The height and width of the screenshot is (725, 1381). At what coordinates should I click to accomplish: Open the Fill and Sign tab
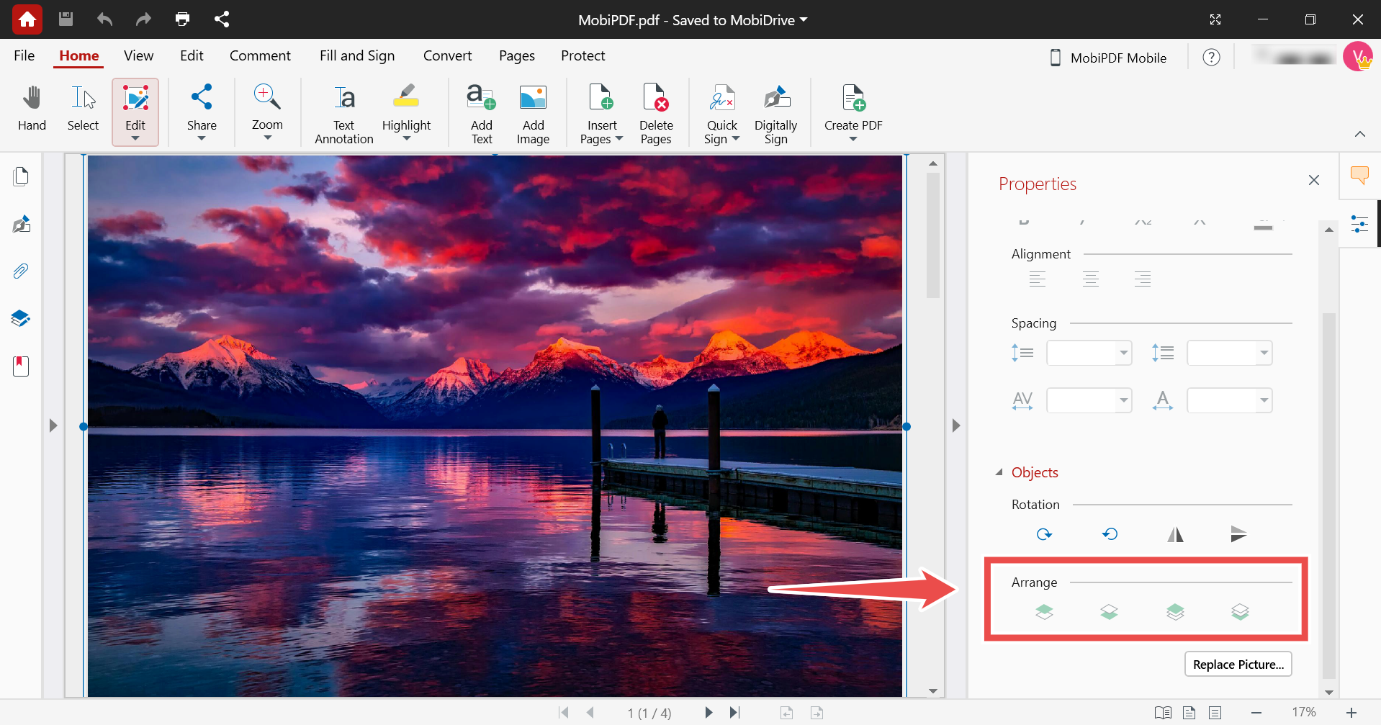coord(357,55)
